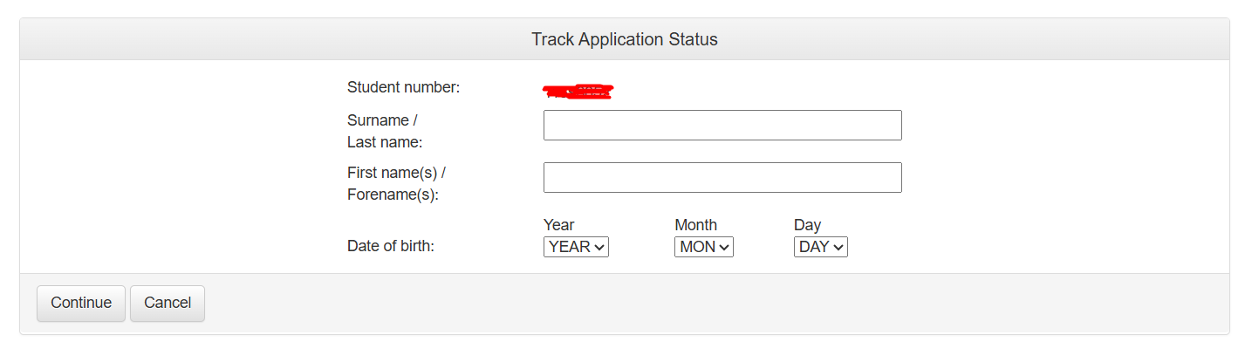Click the Cancel button
The height and width of the screenshot is (362, 1245).
tap(167, 303)
